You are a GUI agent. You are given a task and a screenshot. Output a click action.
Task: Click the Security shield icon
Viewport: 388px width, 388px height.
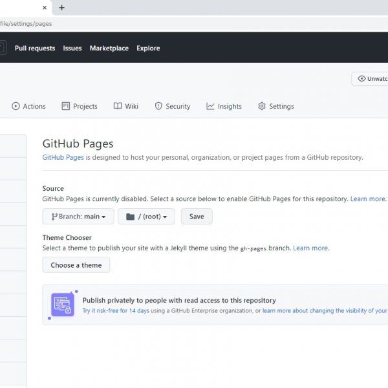158,106
